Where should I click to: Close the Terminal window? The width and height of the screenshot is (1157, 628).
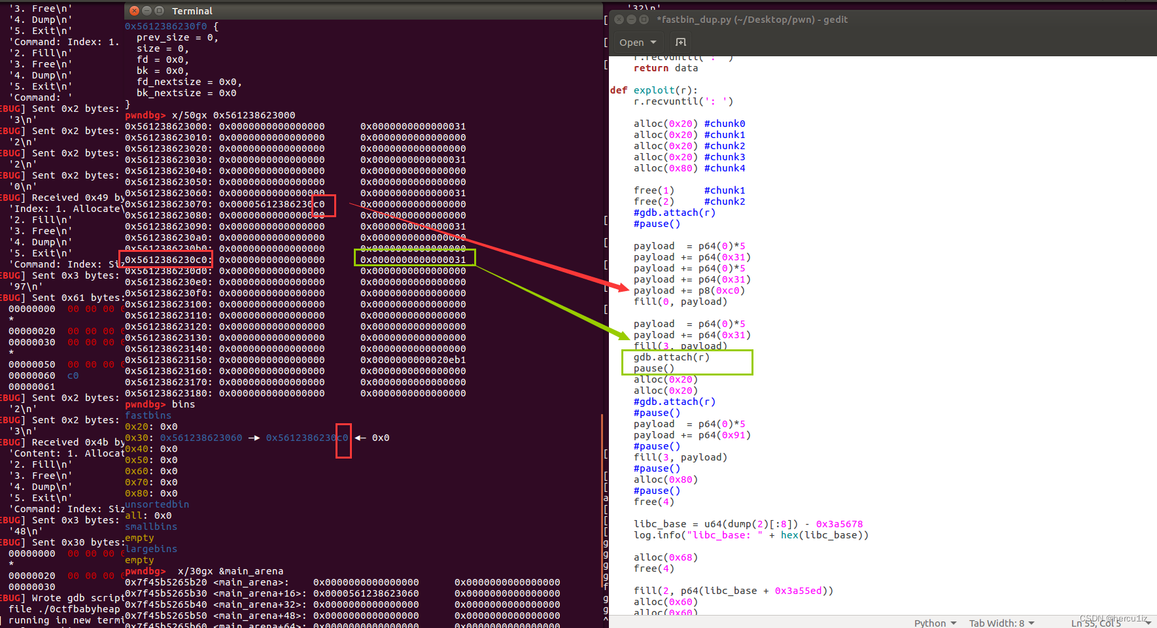pos(134,10)
